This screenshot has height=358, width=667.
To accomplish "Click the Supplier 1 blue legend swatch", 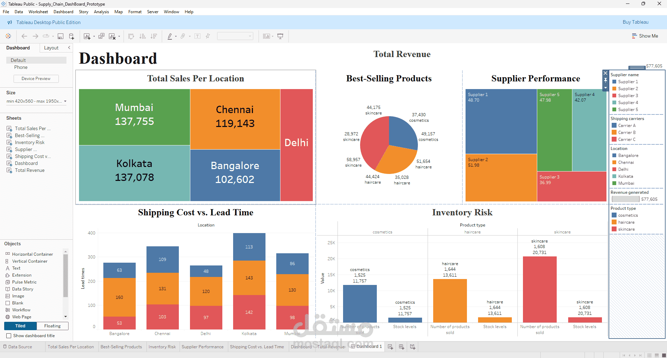I will click(614, 82).
